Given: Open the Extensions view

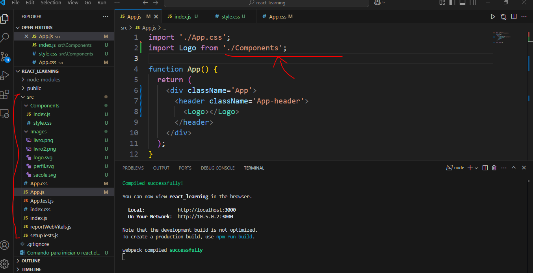Looking at the screenshot, I should [5, 94].
